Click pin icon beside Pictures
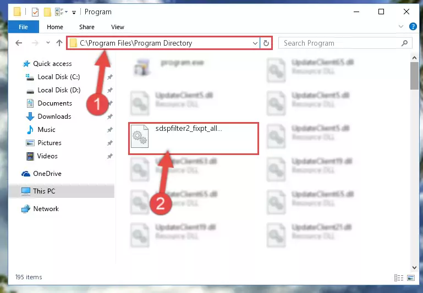This screenshot has height=293, width=423. [x=110, y=143]
